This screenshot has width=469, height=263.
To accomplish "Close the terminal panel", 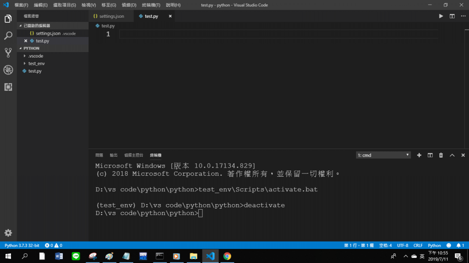I will (463, 155).
